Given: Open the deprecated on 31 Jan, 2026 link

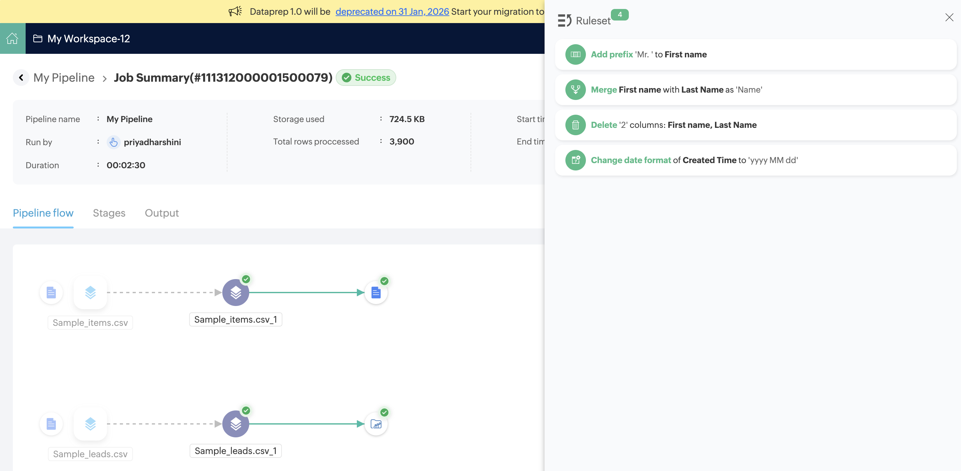Looking at the screenshot, I should (392, 12).
